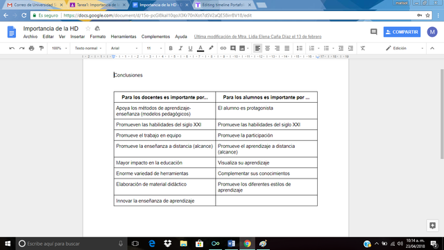The width and height of the screenshot is (444, 250).
Task: Open the Edición mode dropdown
Action: tap(404, 48)
